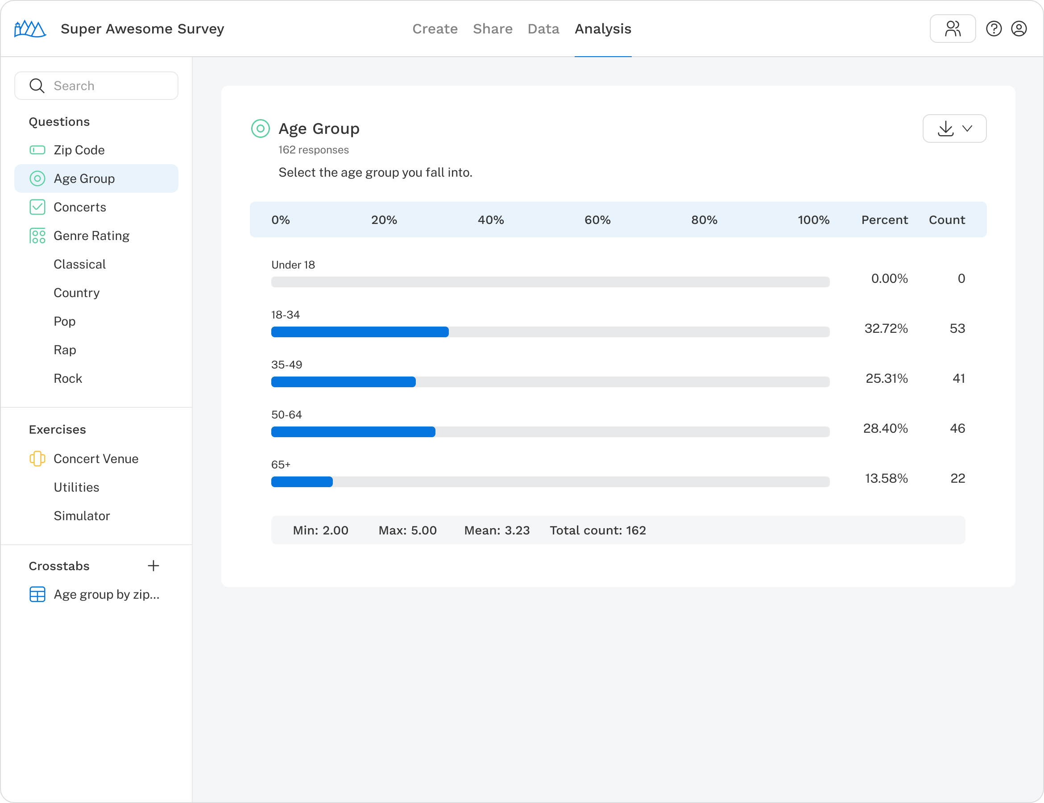Open the Concert Venue exercise
1044x803 pixels.
(x=96, y=459)
